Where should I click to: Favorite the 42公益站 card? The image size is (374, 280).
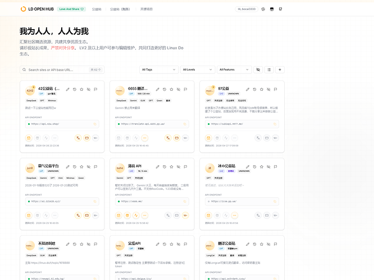(81, 90)
